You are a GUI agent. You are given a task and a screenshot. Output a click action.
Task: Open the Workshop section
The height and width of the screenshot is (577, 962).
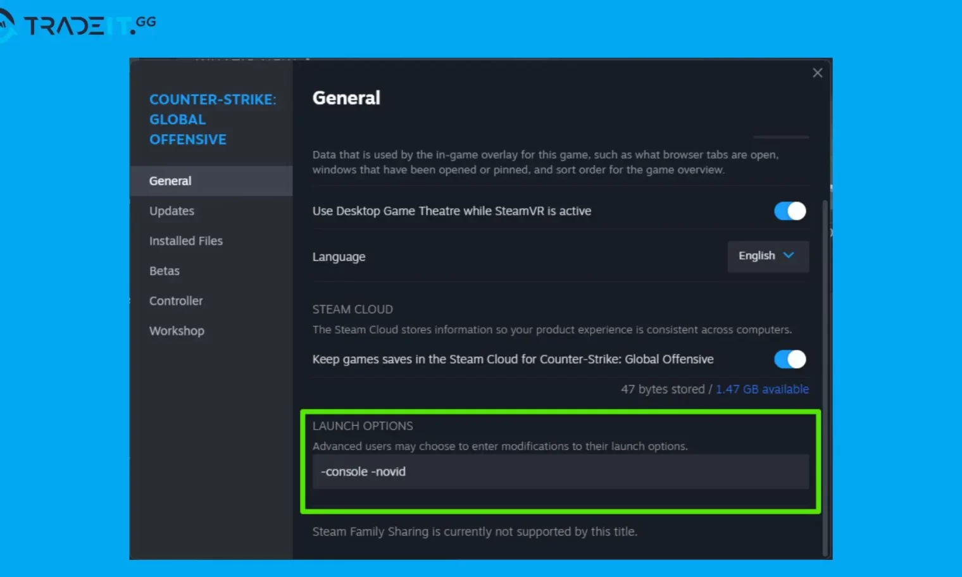click(177, 331)
